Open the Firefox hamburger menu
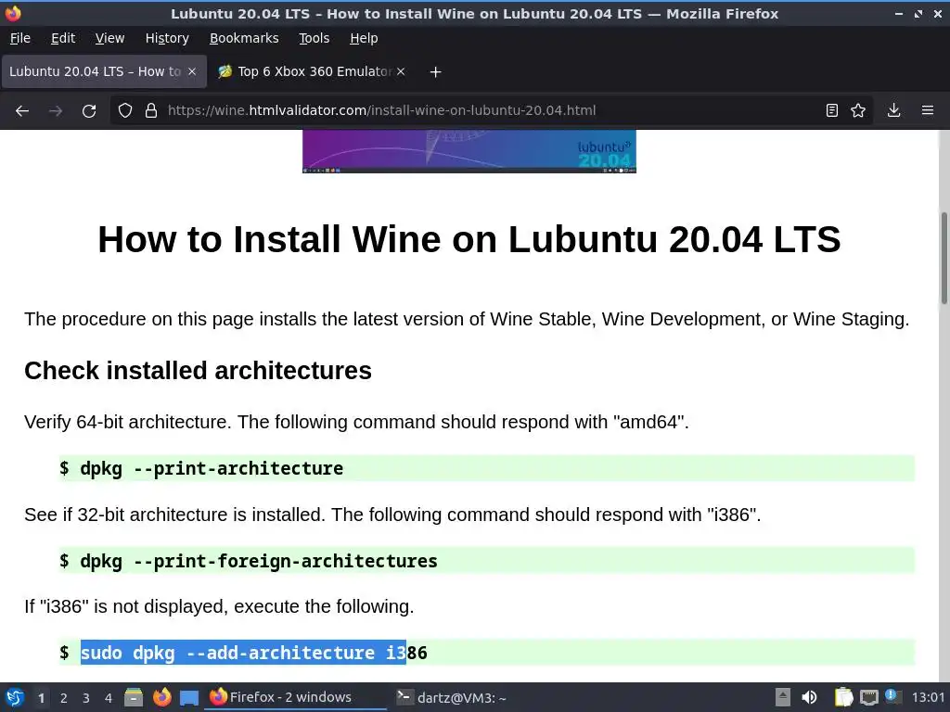 [x=928, y=111]
